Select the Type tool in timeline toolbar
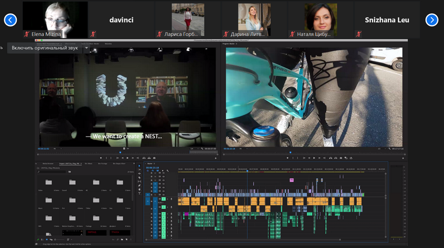This screenshot has height=248, width=444. click(x=139, y=194)
